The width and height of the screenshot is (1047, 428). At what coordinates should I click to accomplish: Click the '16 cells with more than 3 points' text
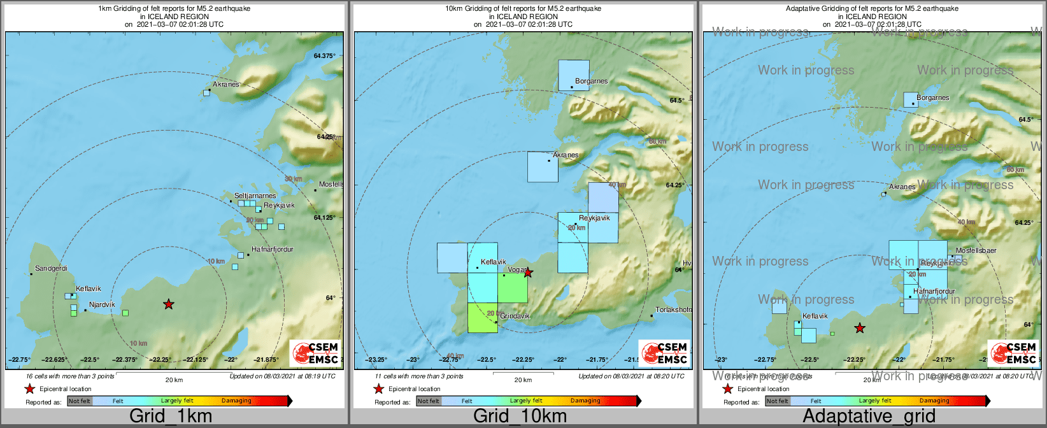tap(70, 376)
